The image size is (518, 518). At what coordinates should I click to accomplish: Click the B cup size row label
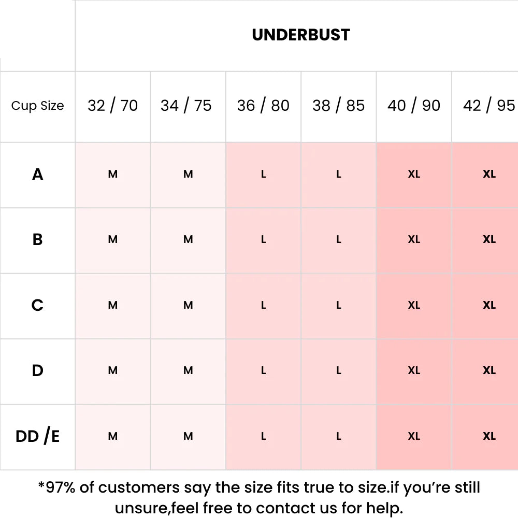tap(37, 240)
